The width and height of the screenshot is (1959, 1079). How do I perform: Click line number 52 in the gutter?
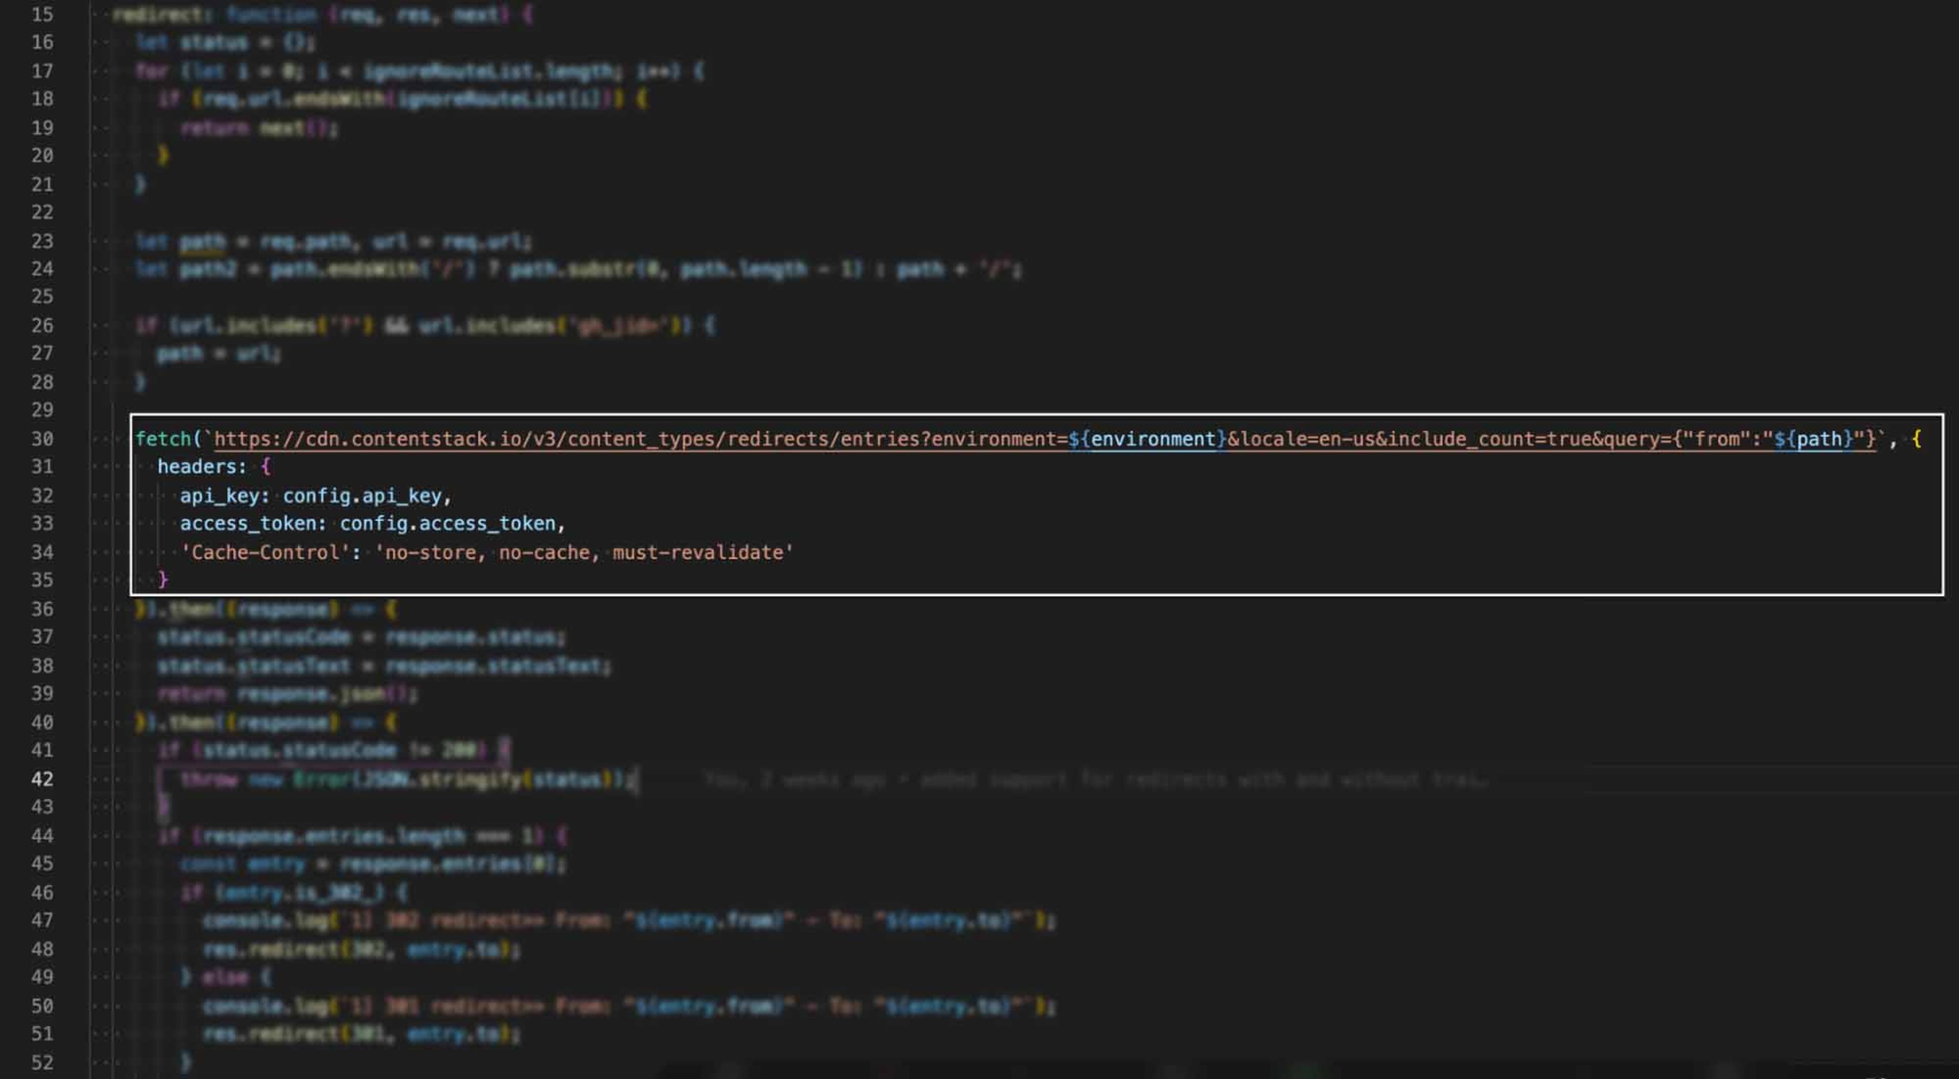[42, 1062]
